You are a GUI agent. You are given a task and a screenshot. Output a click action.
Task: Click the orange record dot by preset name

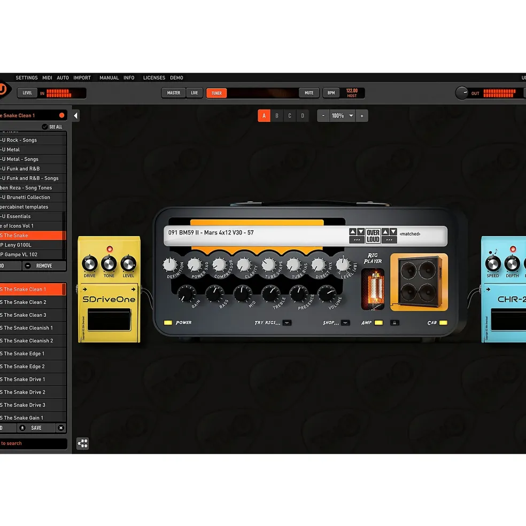pos(62,115)
